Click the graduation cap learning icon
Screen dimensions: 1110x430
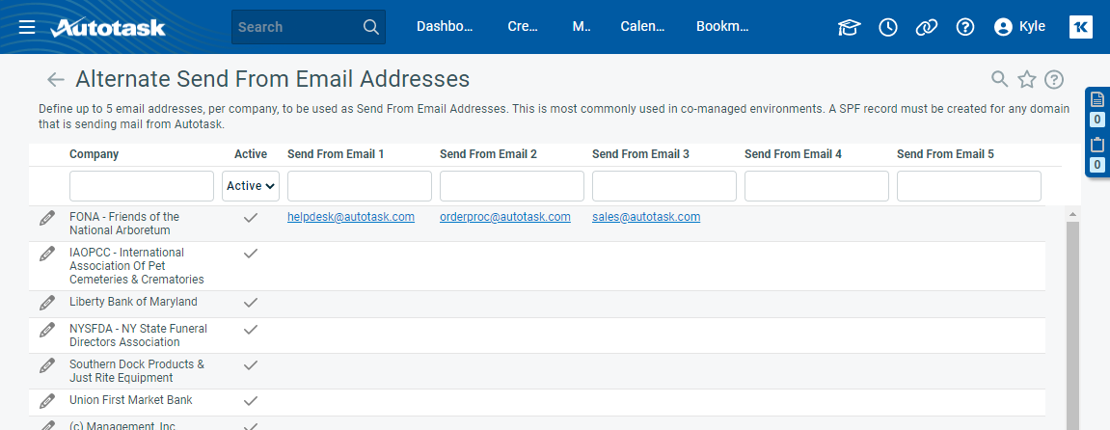pyautogui.click(x=849, y=27)
